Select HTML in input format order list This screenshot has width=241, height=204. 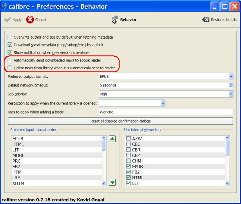57,144
